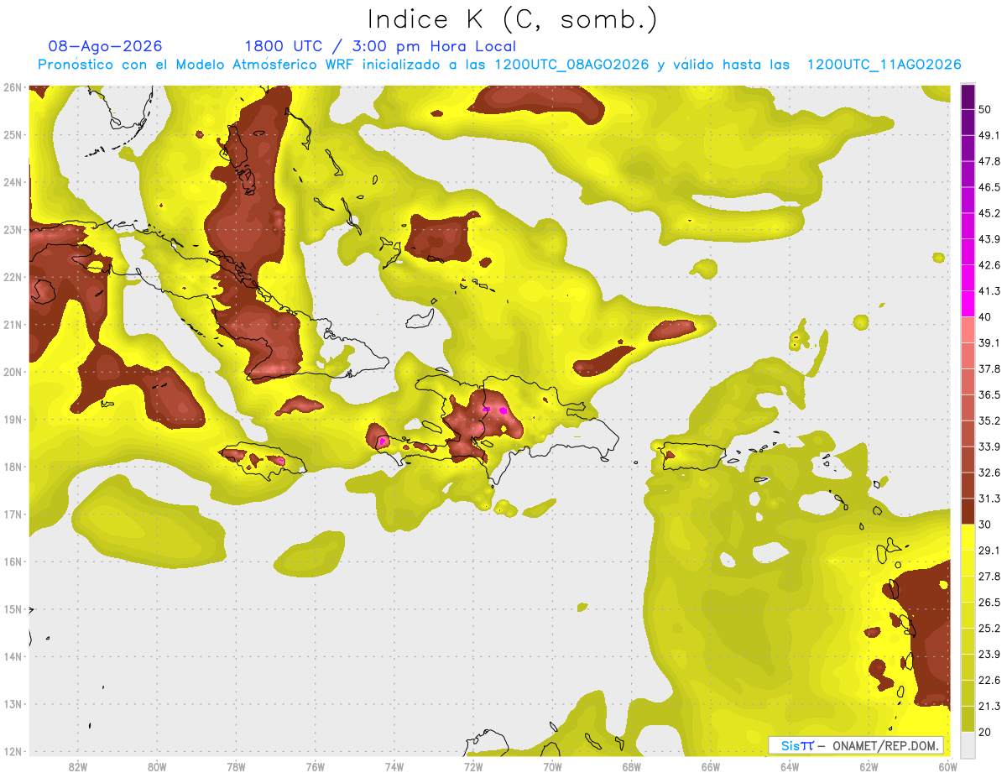Click the longitude label '66W'
Viewport: 1007px width, 778px height.
711,766
